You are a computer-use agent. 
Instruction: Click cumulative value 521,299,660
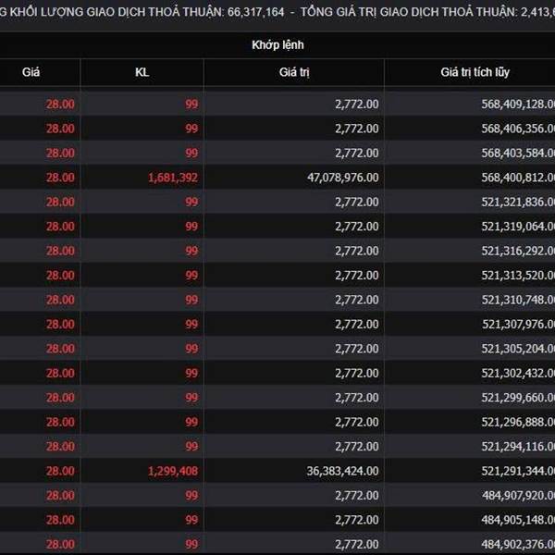point(518,398)
